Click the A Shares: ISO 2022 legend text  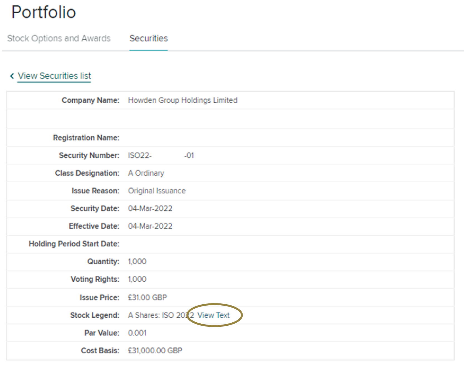pyautogui.click(x=161, y=315)
